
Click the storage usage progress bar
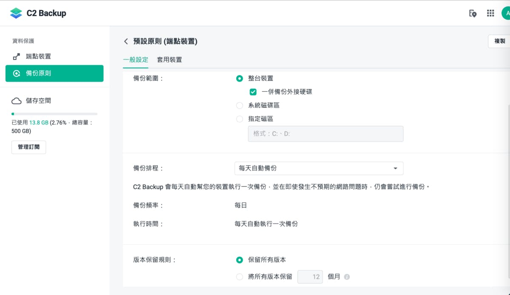54,114
